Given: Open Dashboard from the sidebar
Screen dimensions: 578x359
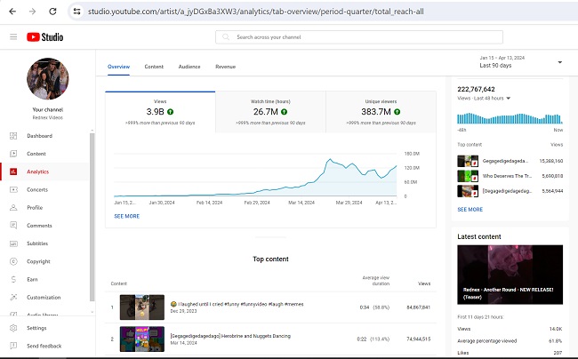Looking at the screenshot, I should (x=39, y=136).
